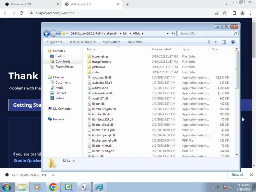Click Chrome's share page icon

coord(216,13)
